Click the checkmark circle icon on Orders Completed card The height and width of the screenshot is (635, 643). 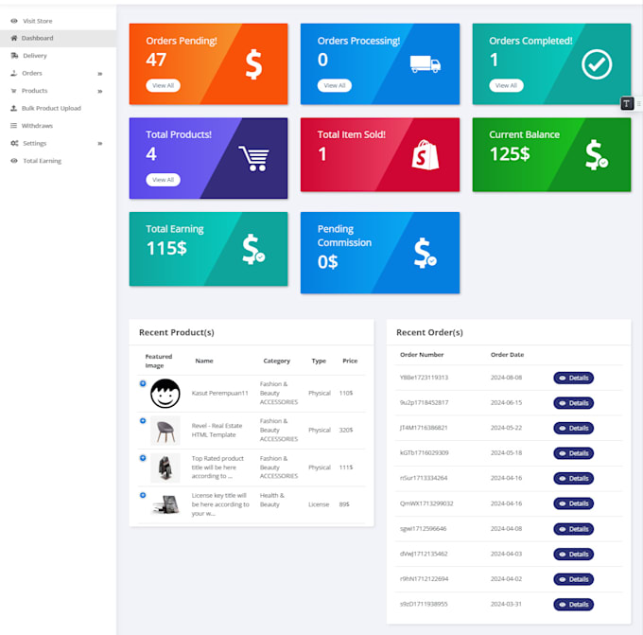(597, 64)
